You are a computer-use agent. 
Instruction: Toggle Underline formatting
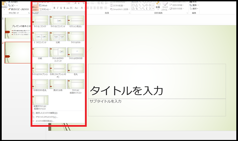pyautogui.click(x=61, y=8)
